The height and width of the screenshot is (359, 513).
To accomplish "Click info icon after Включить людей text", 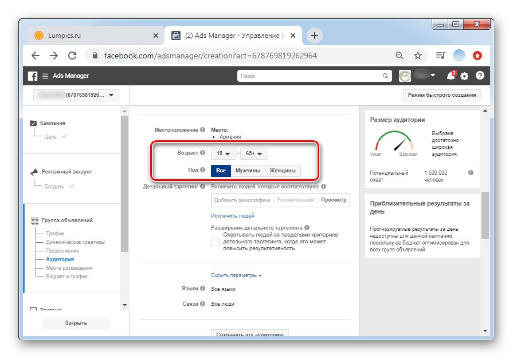I will 323,186.
